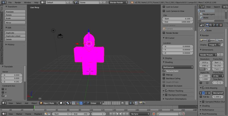Toggle the 3D manipulator widget icon
Screen dimensions: 228x116
click(78, 103)
